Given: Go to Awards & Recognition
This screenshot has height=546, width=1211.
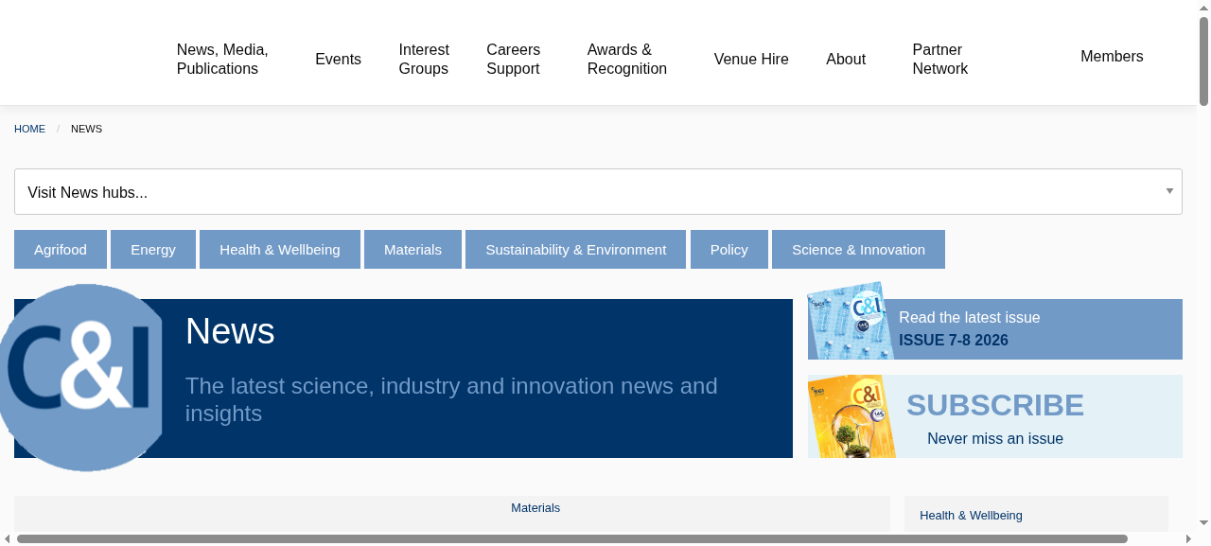Looking at the screenshot, I should pyautogui.click(x=627, y=60).
